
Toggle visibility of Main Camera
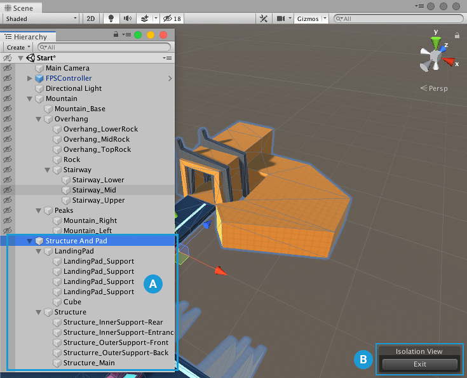(x=8, y=68)
